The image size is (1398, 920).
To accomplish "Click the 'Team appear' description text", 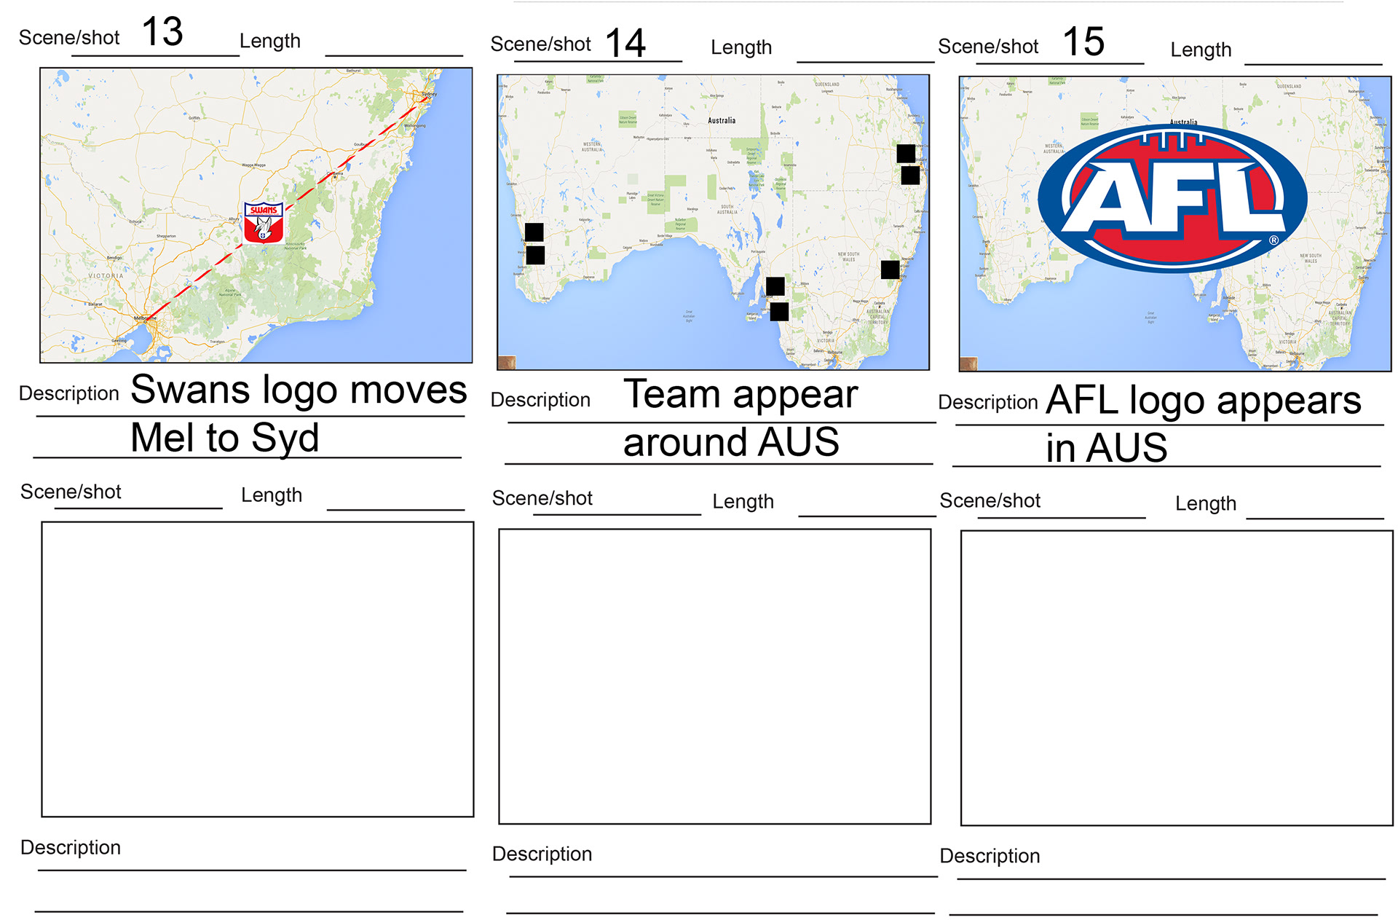I will coord(740,396).
